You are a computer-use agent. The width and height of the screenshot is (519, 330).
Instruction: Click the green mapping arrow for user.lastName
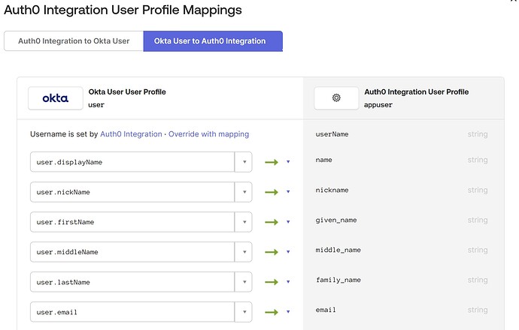coord(272,282)
